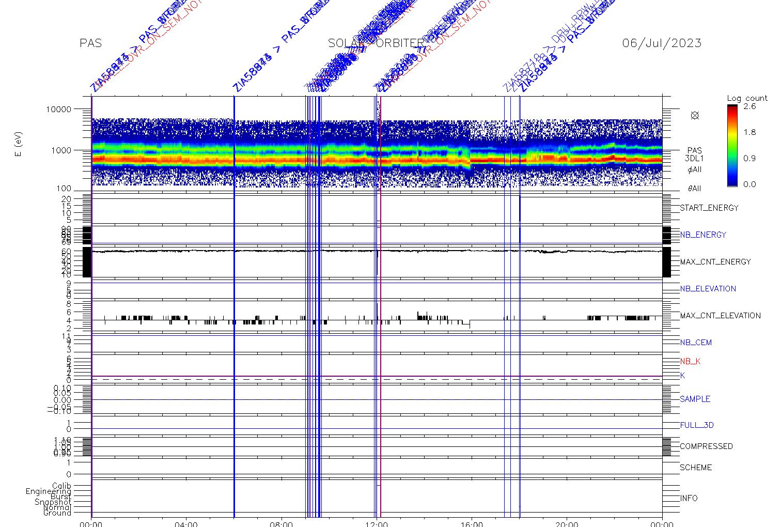
Task: Click the date label 06/Jul/2023
Action: pyautogui.click(x=662, y=43)
